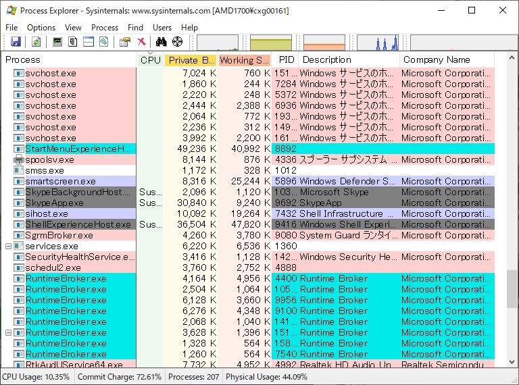Click the scrollbar down arrow
Screen dimensions: 519x385
(512, 361)
